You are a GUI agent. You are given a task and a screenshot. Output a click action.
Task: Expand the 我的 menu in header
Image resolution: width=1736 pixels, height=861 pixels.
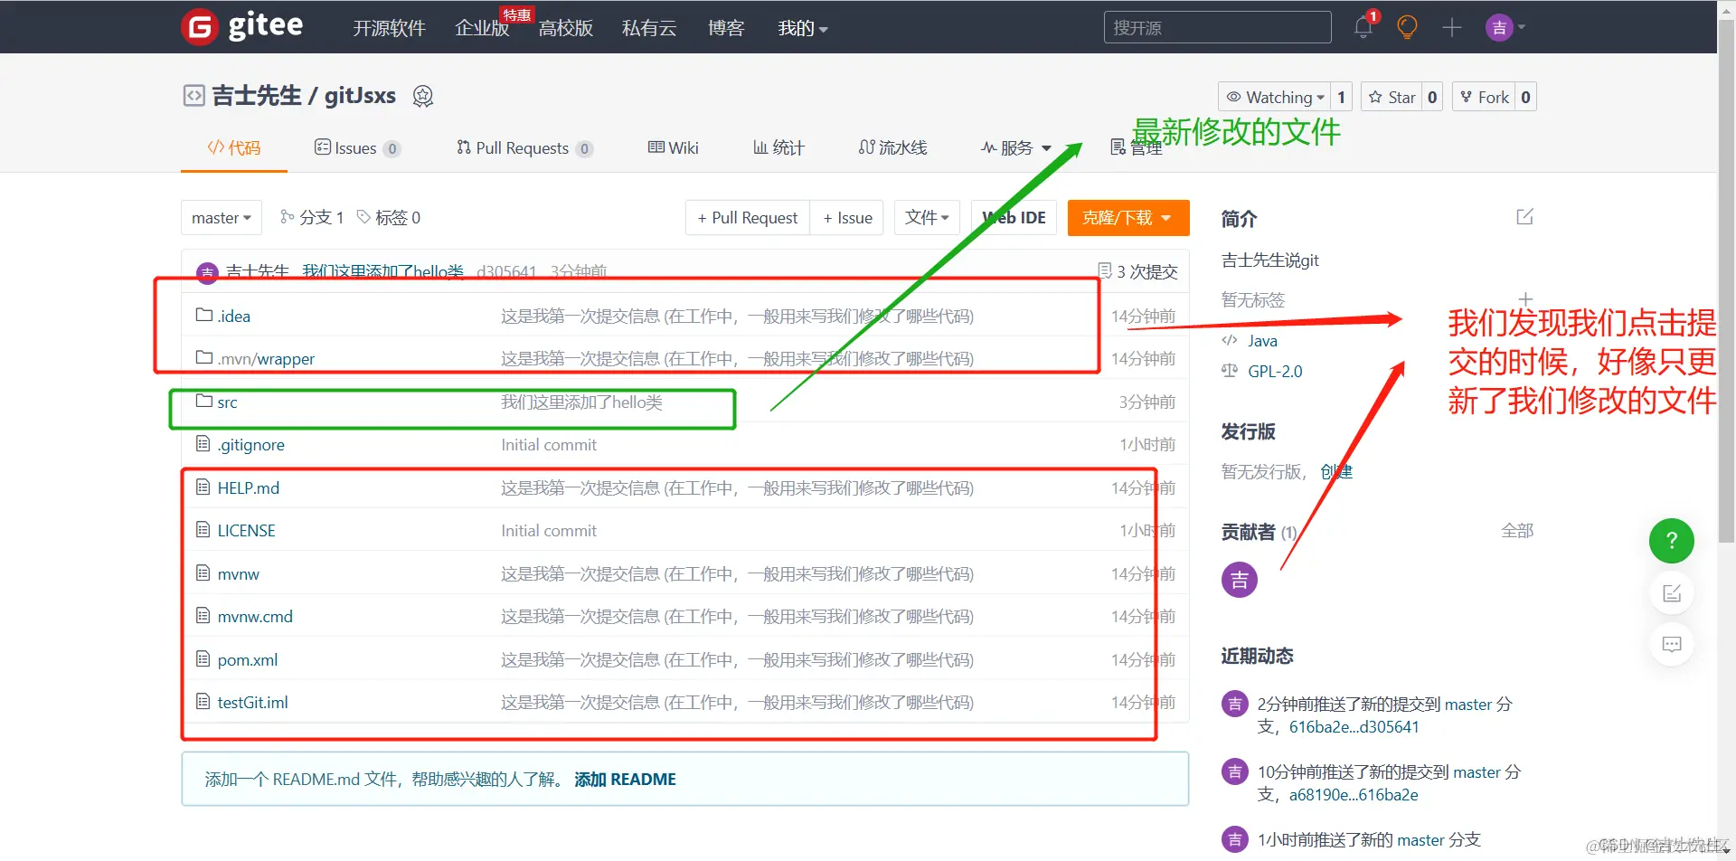803,28
